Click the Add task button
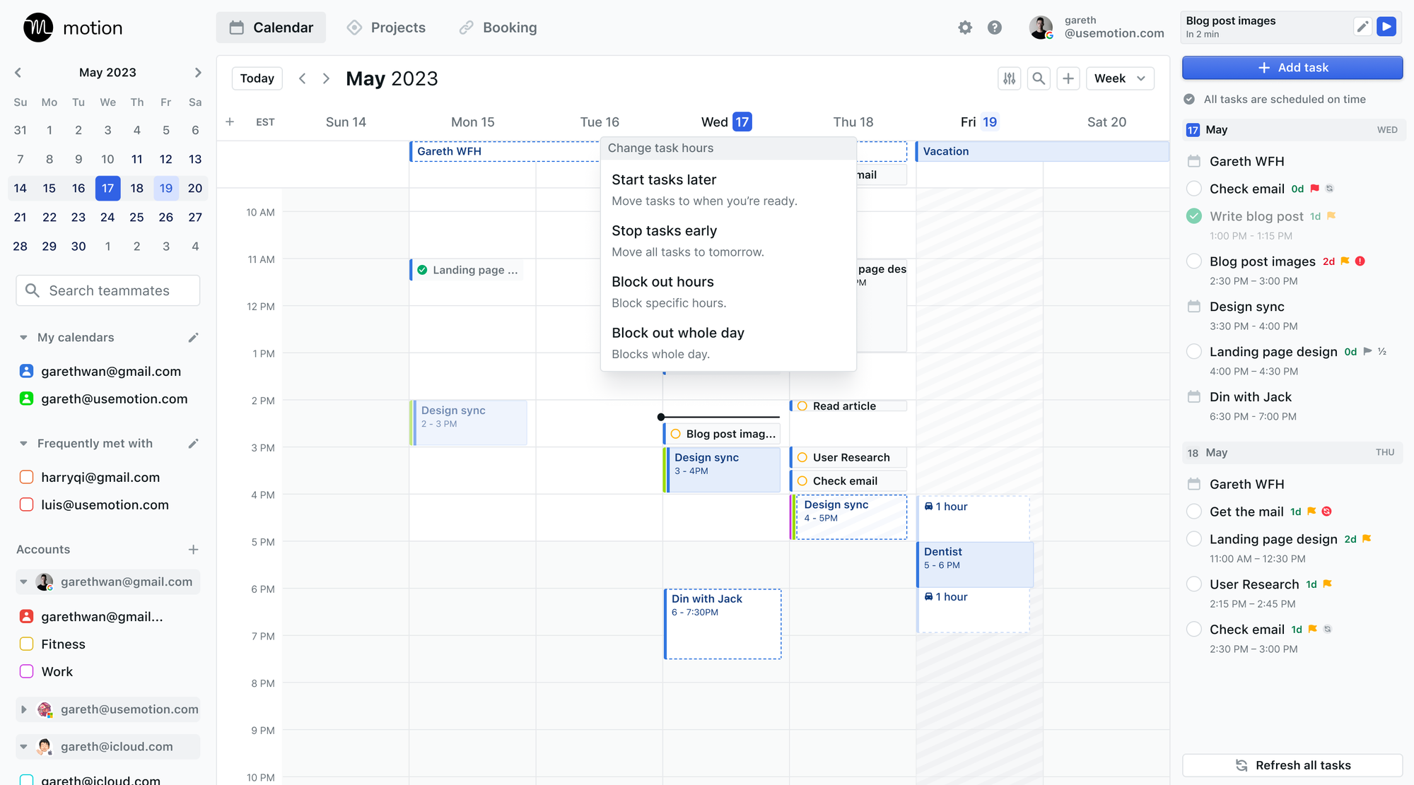The image size is (1414, 785). 1292,68
